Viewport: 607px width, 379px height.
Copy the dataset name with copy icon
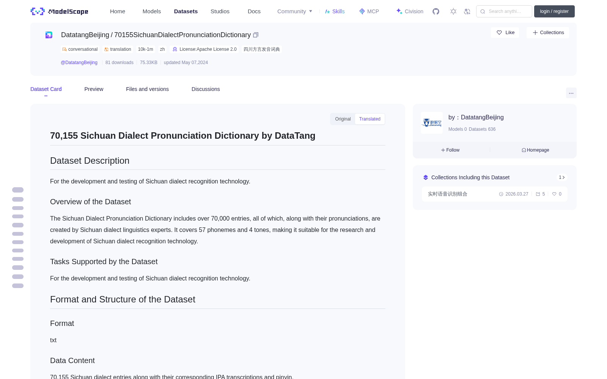pos(256,35)
